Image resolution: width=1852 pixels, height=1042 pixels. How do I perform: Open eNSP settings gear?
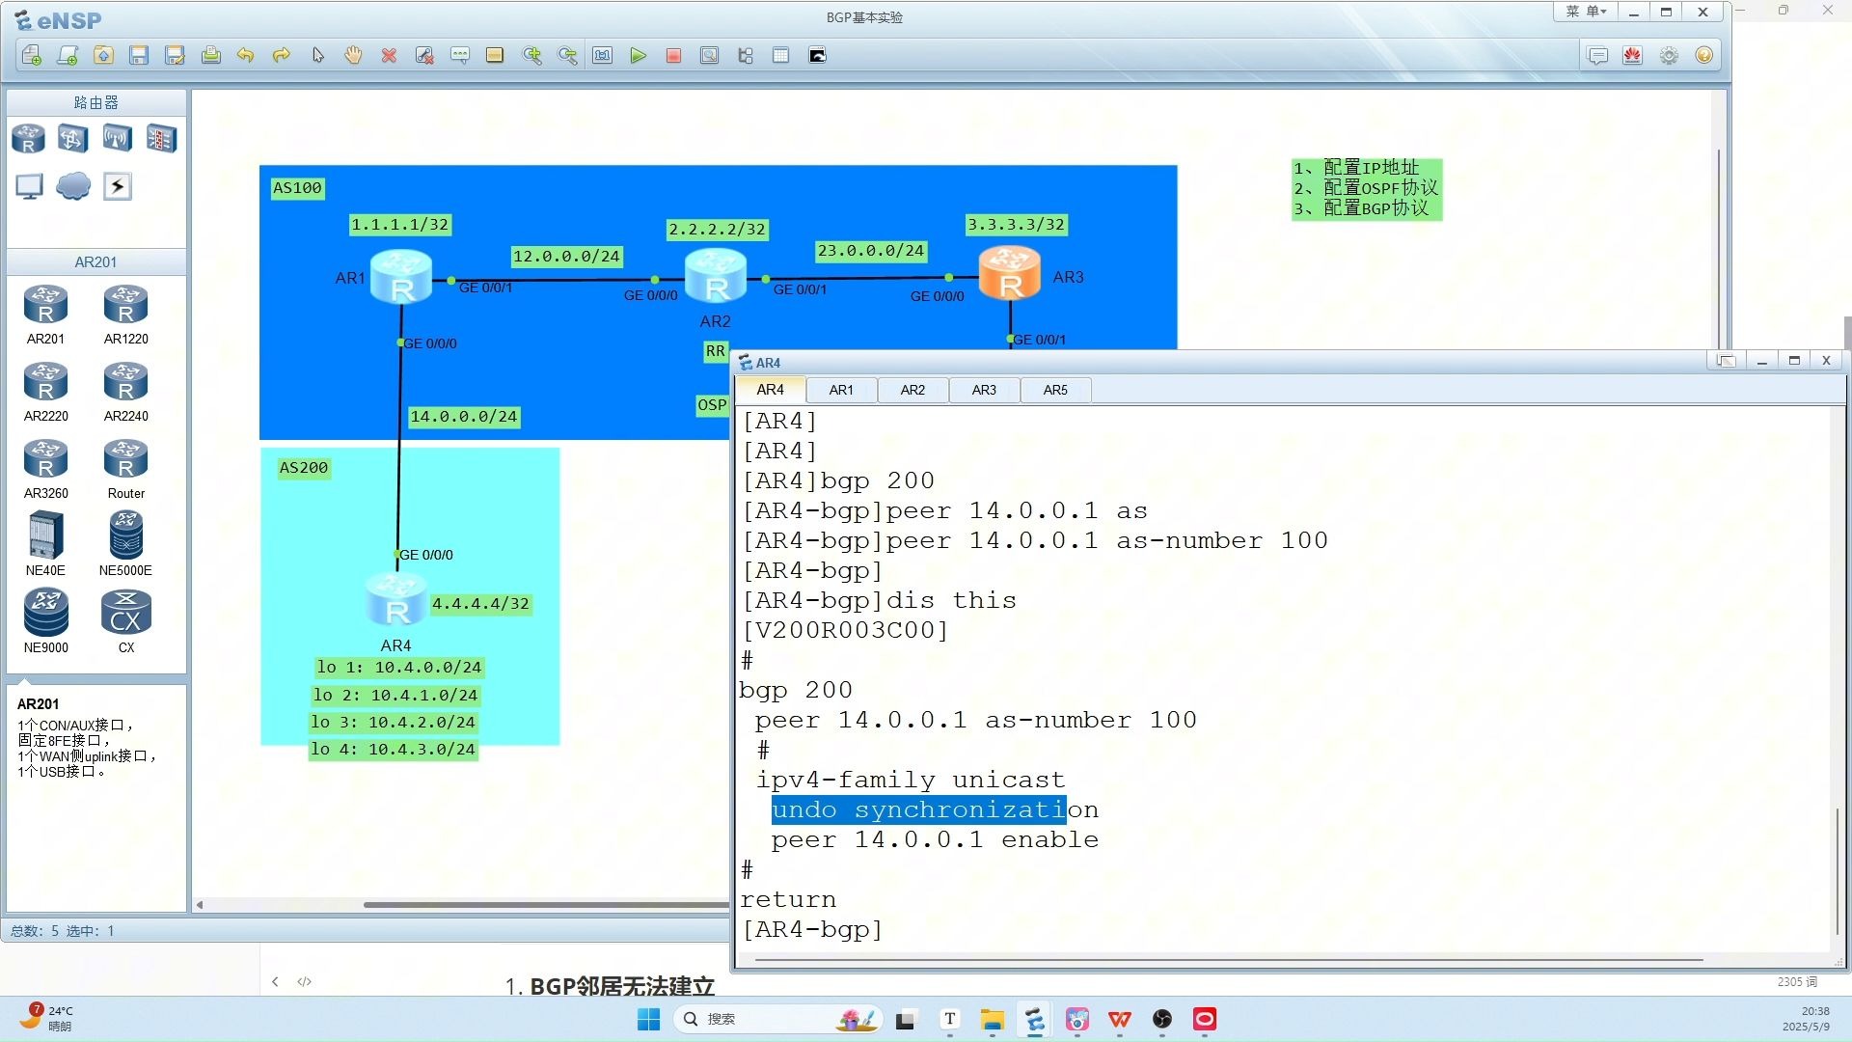1669,56
